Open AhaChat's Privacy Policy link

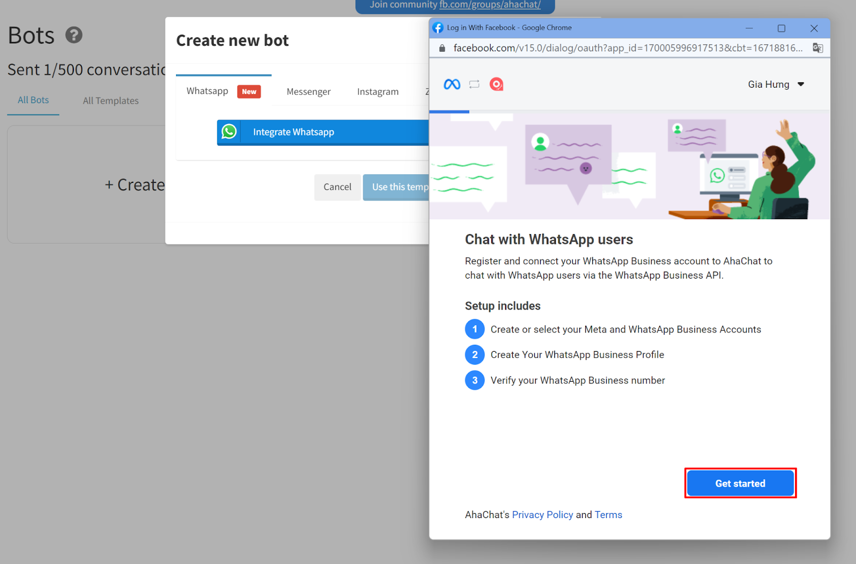click(542, 515)
